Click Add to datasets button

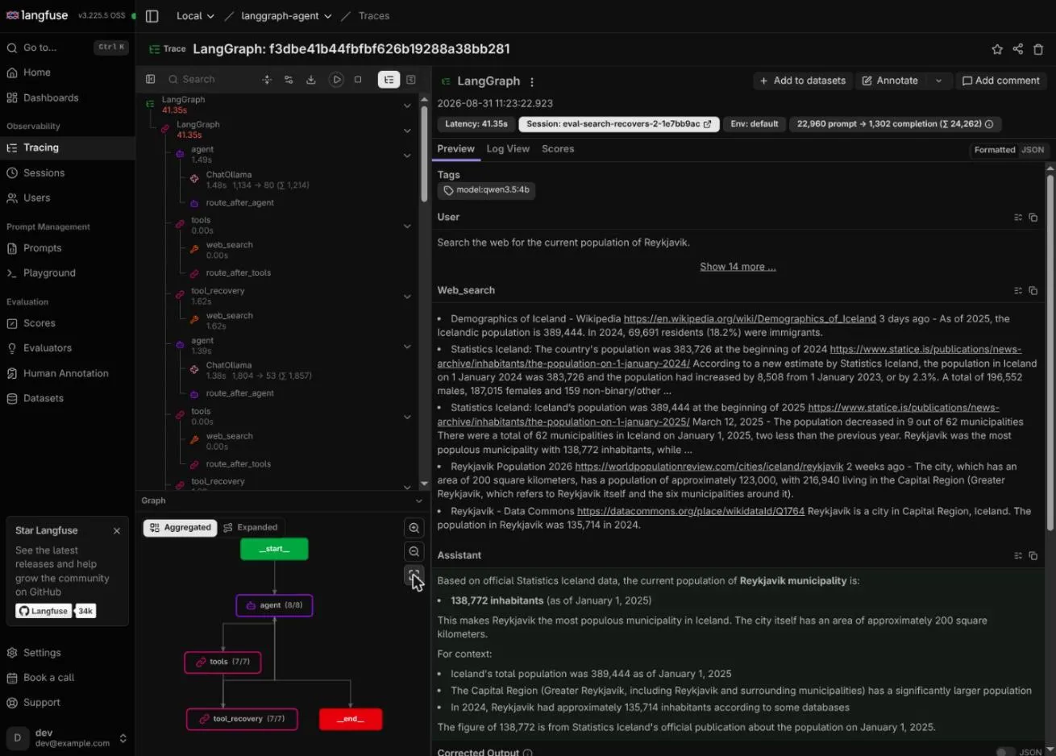pos(803,81)
